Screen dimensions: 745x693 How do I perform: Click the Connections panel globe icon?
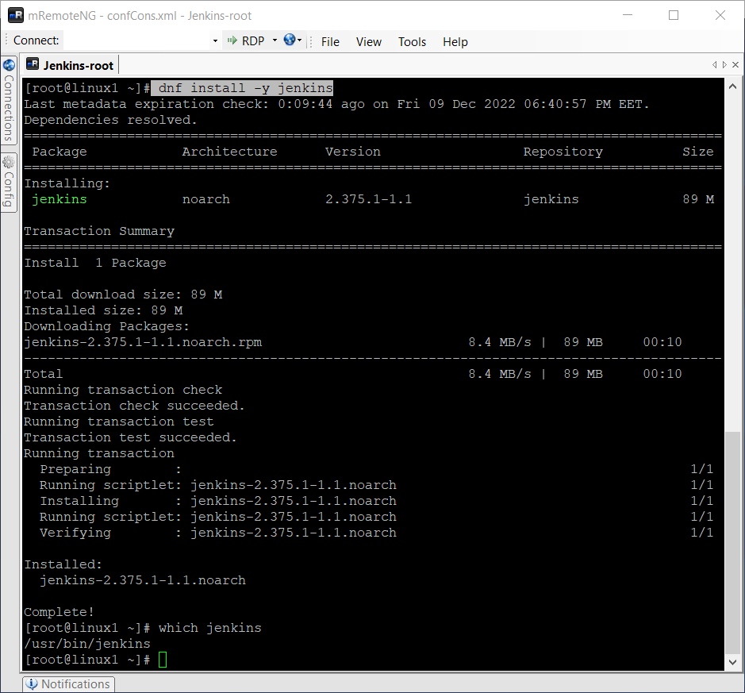[x=9, y=65]
